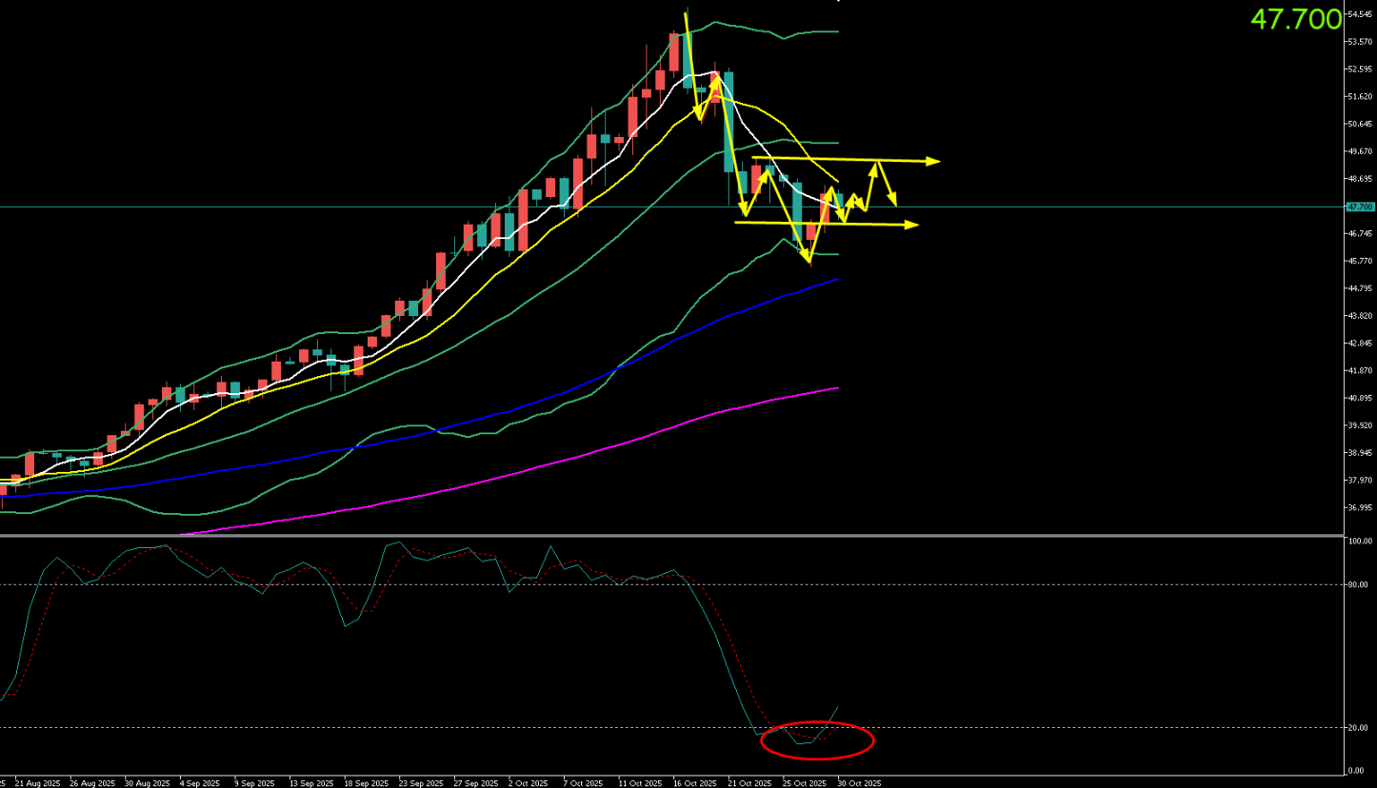Click the 30 Oct 2025 date label
Viewport: 1377px width, 788px height.
coord(859,783)
